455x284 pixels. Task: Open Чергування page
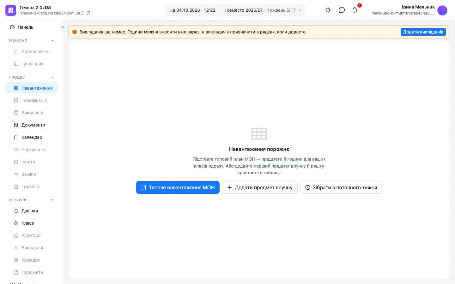(x=31, y=150)
